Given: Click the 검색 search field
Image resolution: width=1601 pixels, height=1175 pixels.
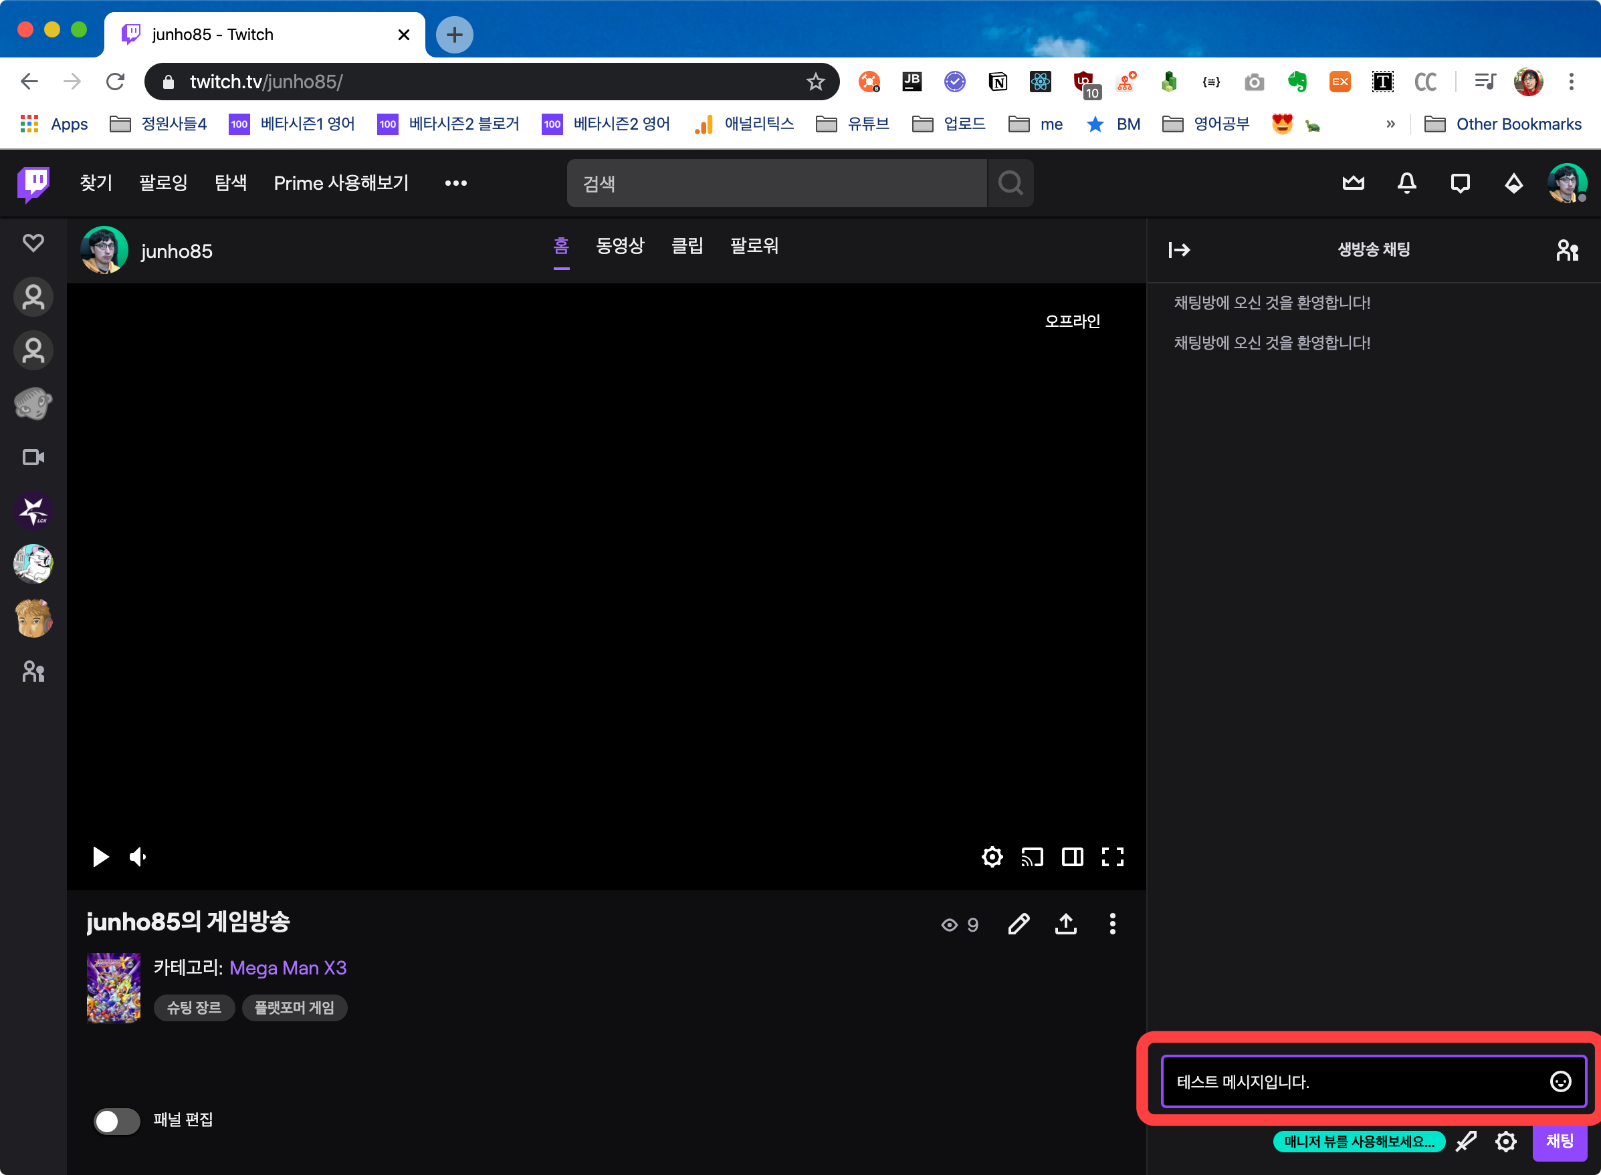Looking at the screenshot, I should (x=776, y=182).
